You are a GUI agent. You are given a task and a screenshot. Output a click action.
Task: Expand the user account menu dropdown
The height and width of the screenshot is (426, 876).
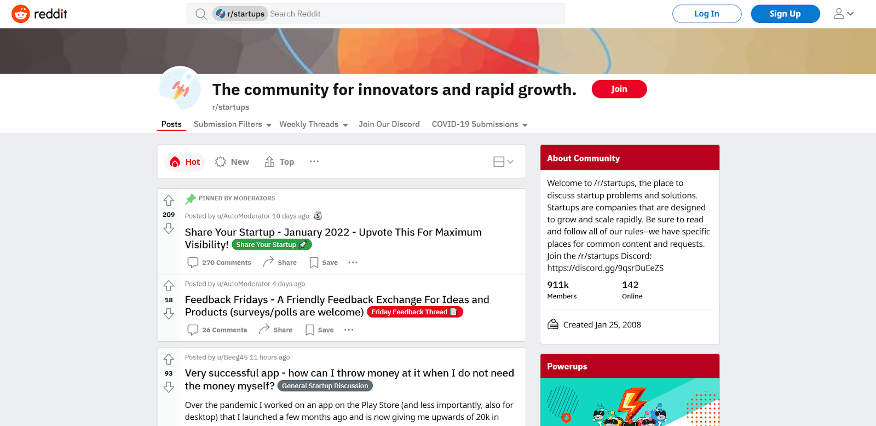[844, 14]
